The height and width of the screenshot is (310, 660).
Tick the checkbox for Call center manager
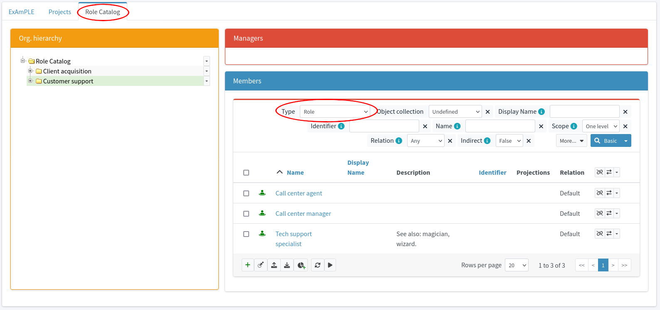click(x=246, y=214)
